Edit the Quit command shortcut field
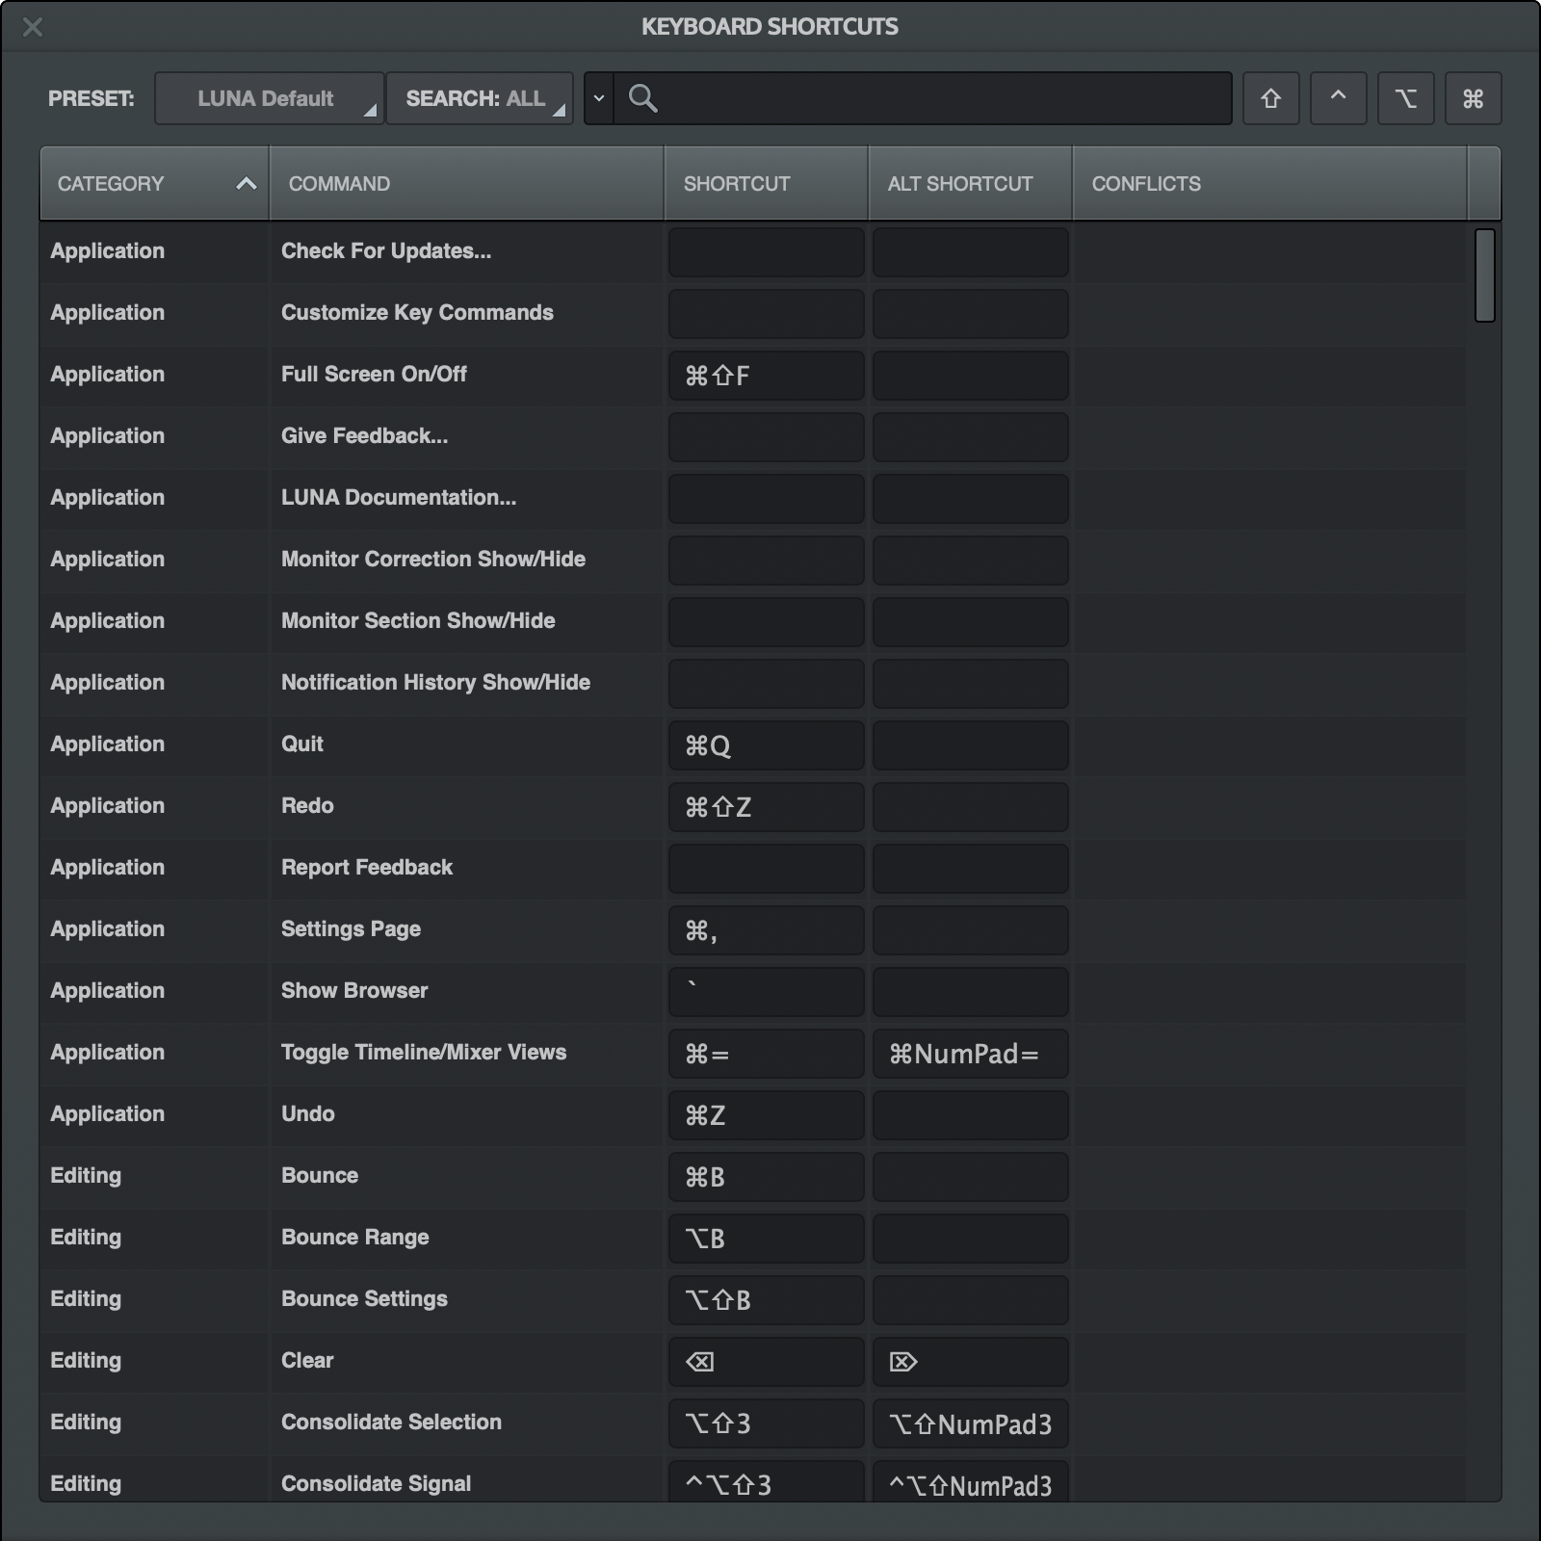Image resolution: width=1541 pixels, height=1541 pixels. (766, 745)
